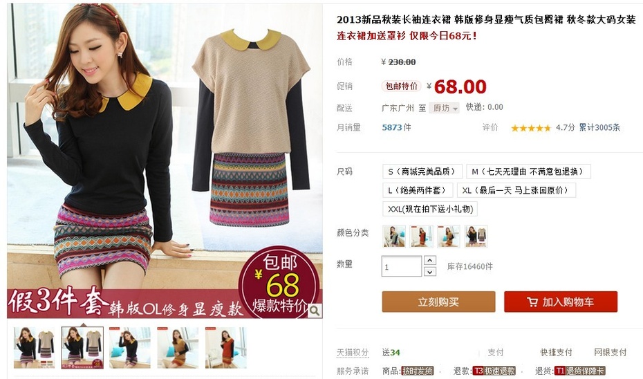Image resolution: width=643 pixels, height=379 pixels.
Task: Select size M（七天无理由 不满意包退换）
Action: pyautogui.click(x=528, y=172)
